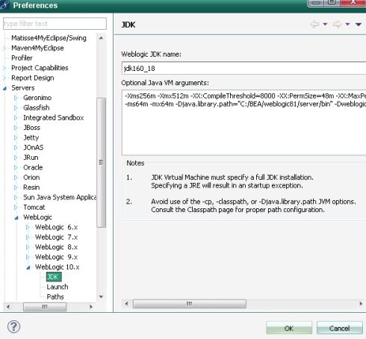366x339 pixels.
Task: Expand the Maven4MyEclipse tree node
Action: point(4,48)
